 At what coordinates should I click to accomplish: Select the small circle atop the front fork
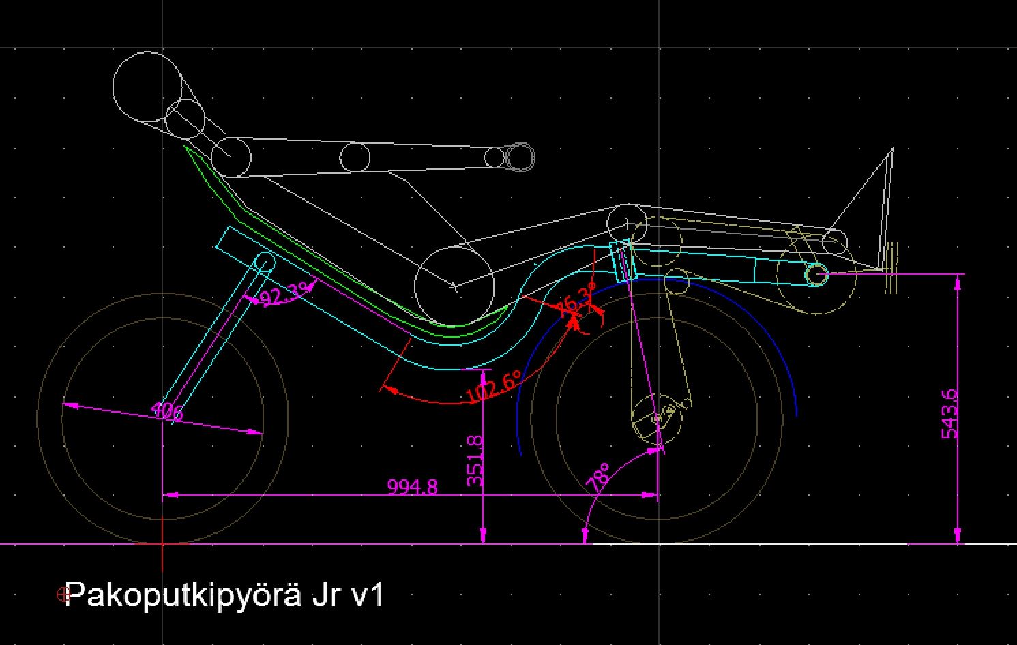[265, 262]
